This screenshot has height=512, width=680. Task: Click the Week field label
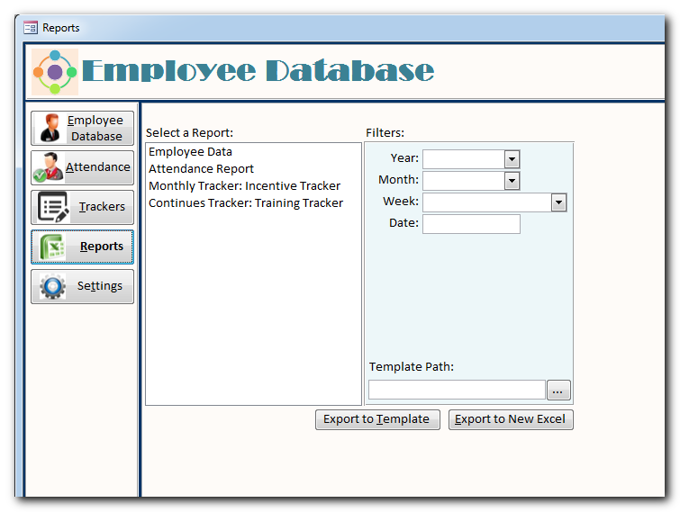click(x=401, y=201)
